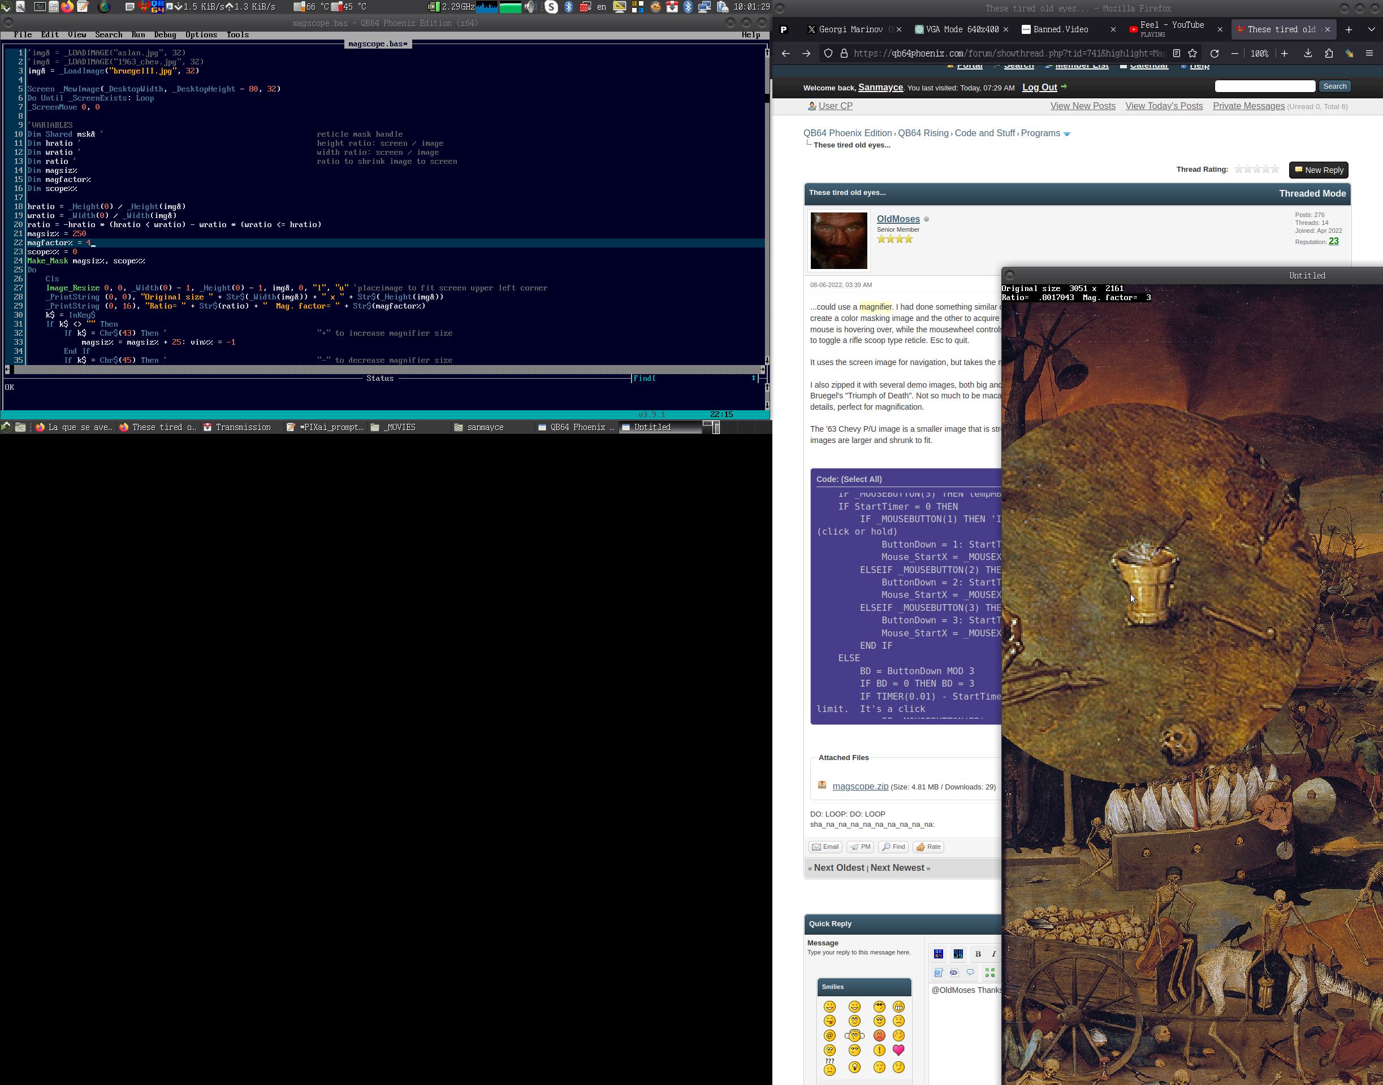The width and height of the screenshot is (1383, 1085).
Task: Insert exclamation mark smiley
Action: (879, 1050)
